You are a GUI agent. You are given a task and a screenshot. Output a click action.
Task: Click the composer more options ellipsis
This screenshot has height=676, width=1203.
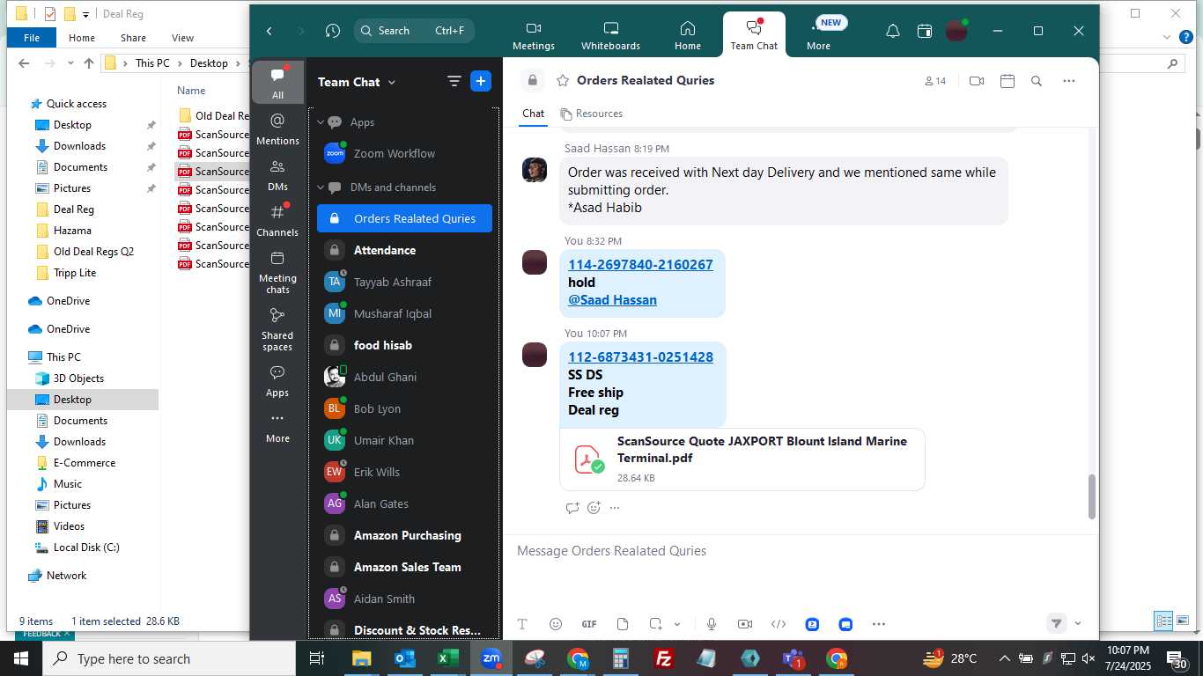879,624
